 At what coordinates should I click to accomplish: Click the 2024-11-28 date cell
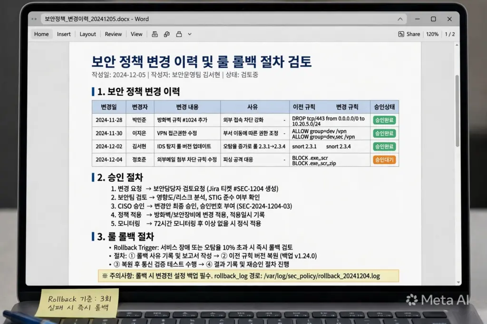109,120
